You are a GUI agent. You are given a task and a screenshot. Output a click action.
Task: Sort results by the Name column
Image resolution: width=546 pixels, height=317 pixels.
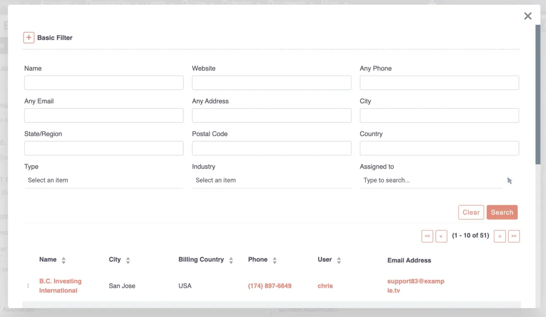pyautogui.click(x=63, y=260)
